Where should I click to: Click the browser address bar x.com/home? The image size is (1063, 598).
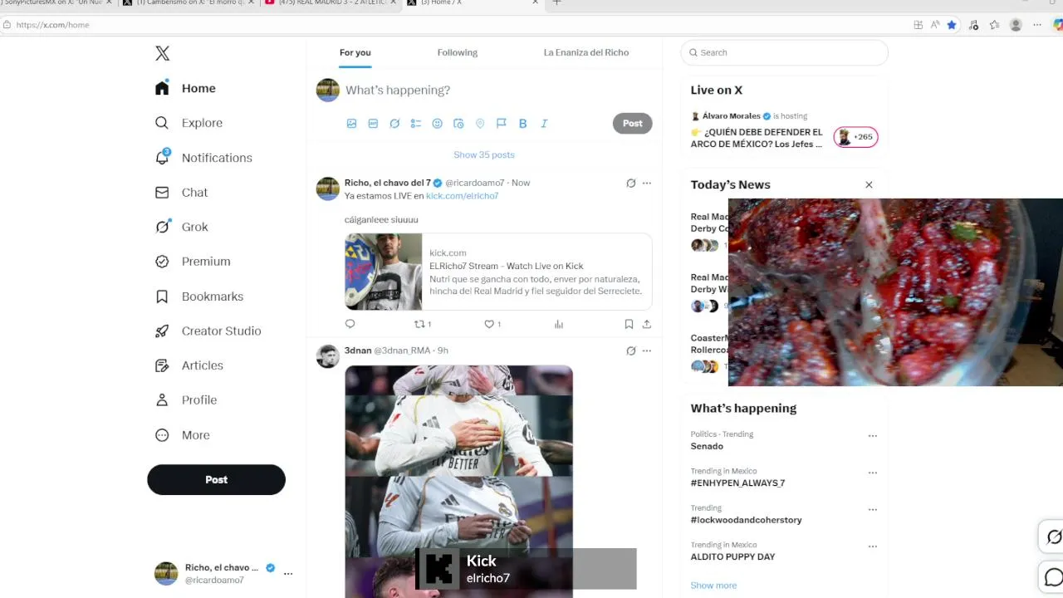(52, 25)
